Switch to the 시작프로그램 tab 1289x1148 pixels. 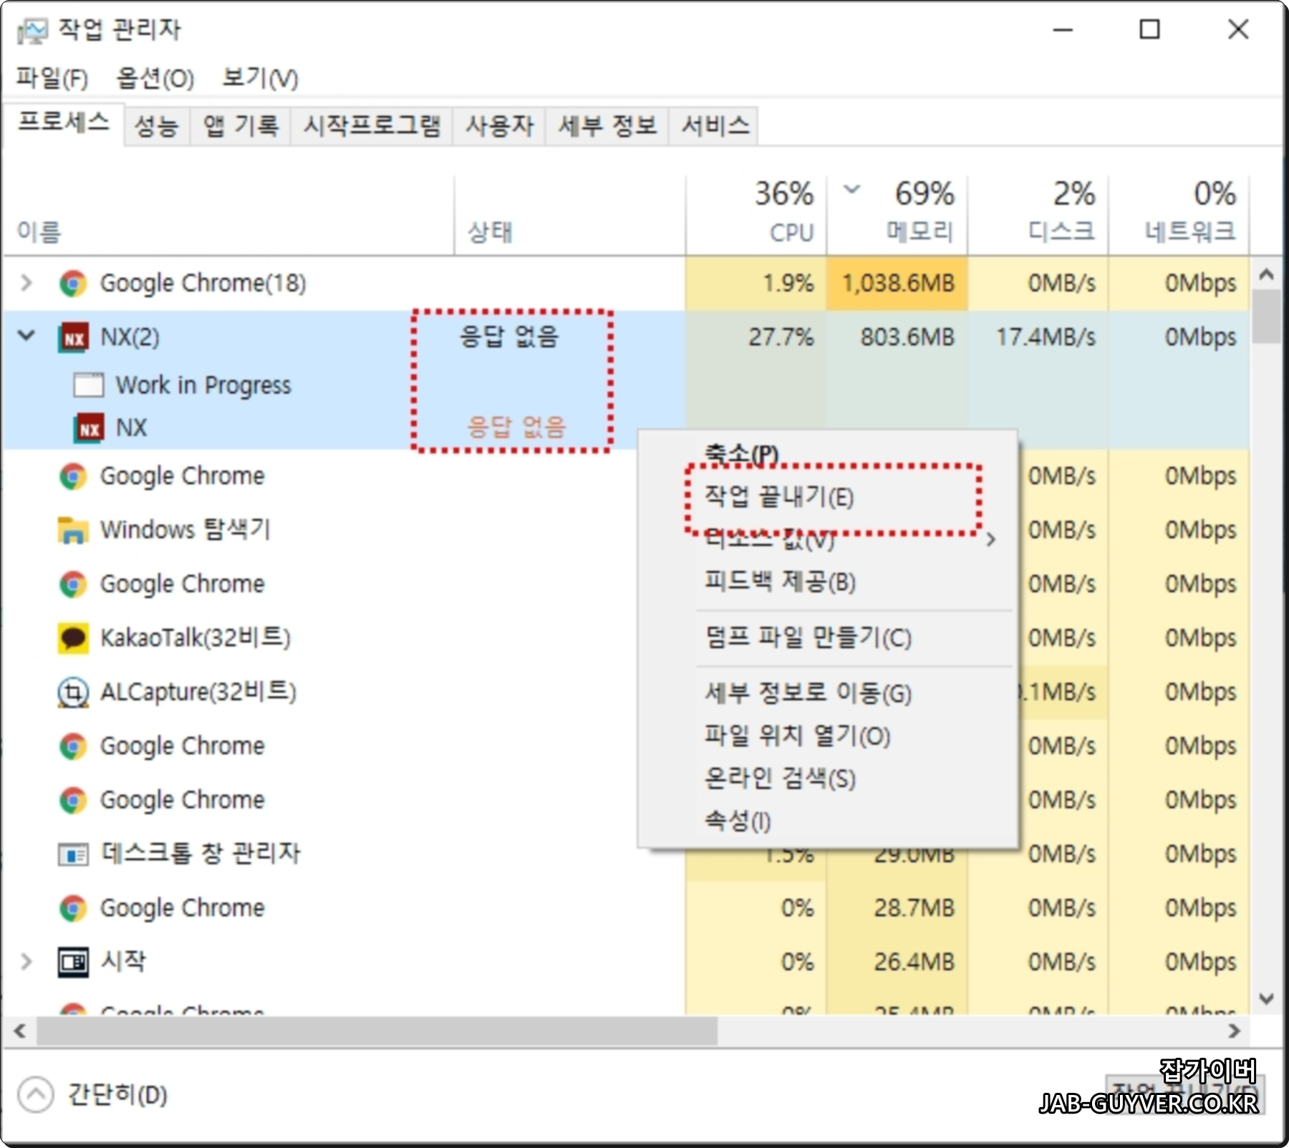point(372,127)
